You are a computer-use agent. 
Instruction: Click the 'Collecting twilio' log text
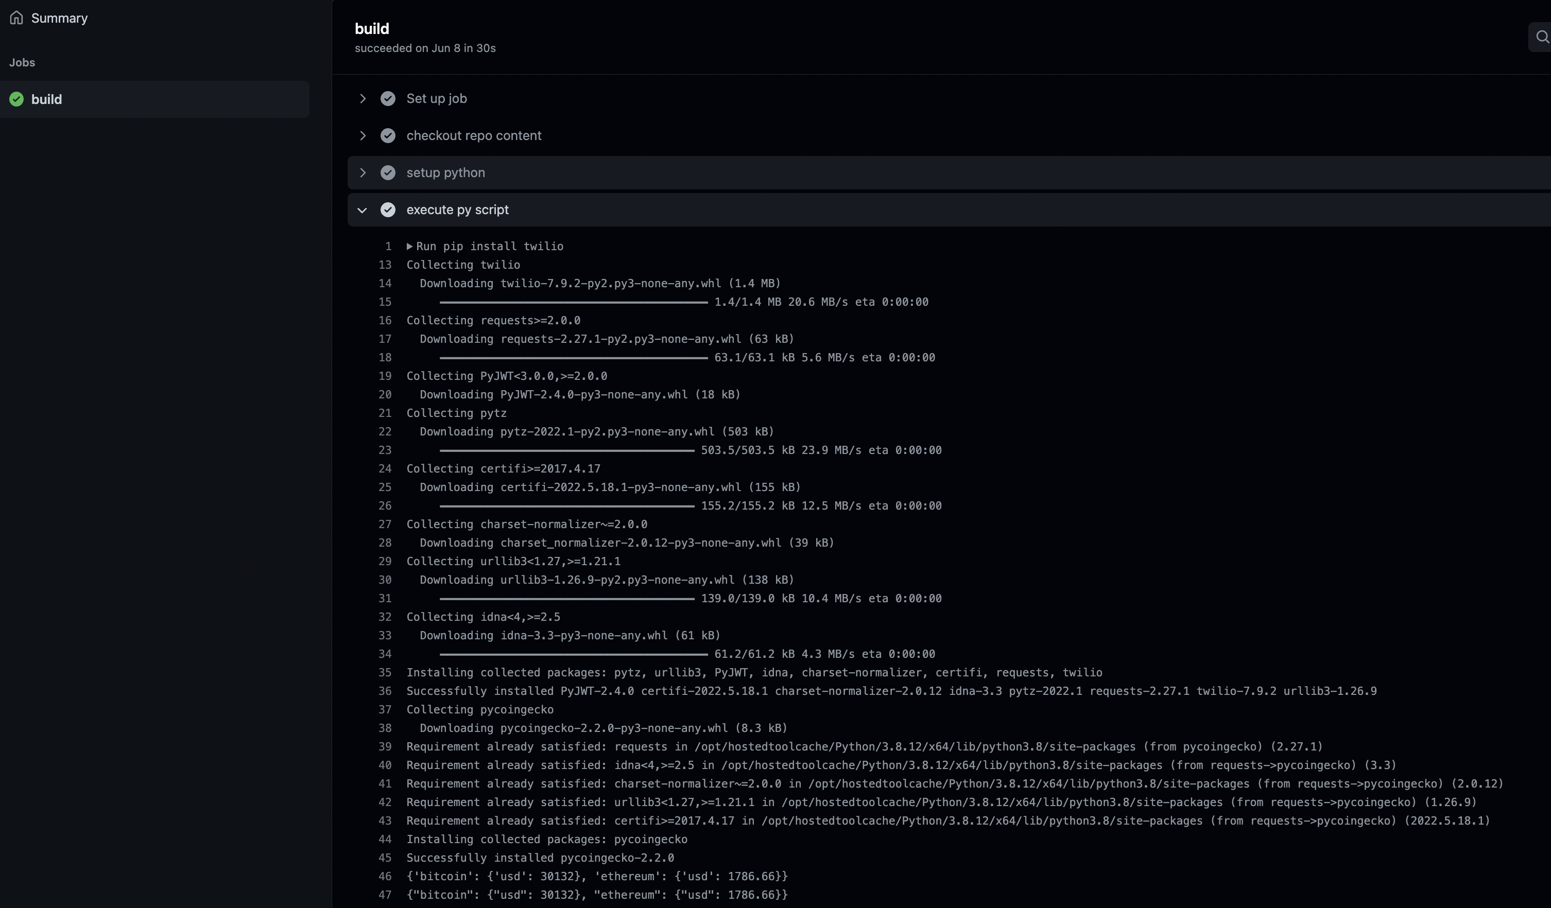(x=463, y=265)
